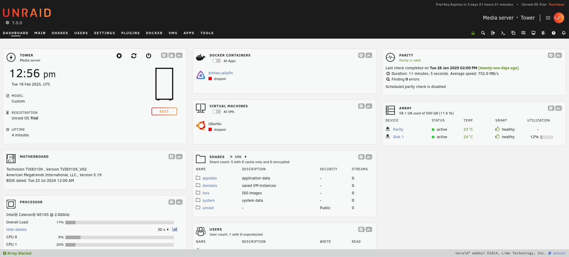Open Virtual Machines settings gear

coord(361,106)
